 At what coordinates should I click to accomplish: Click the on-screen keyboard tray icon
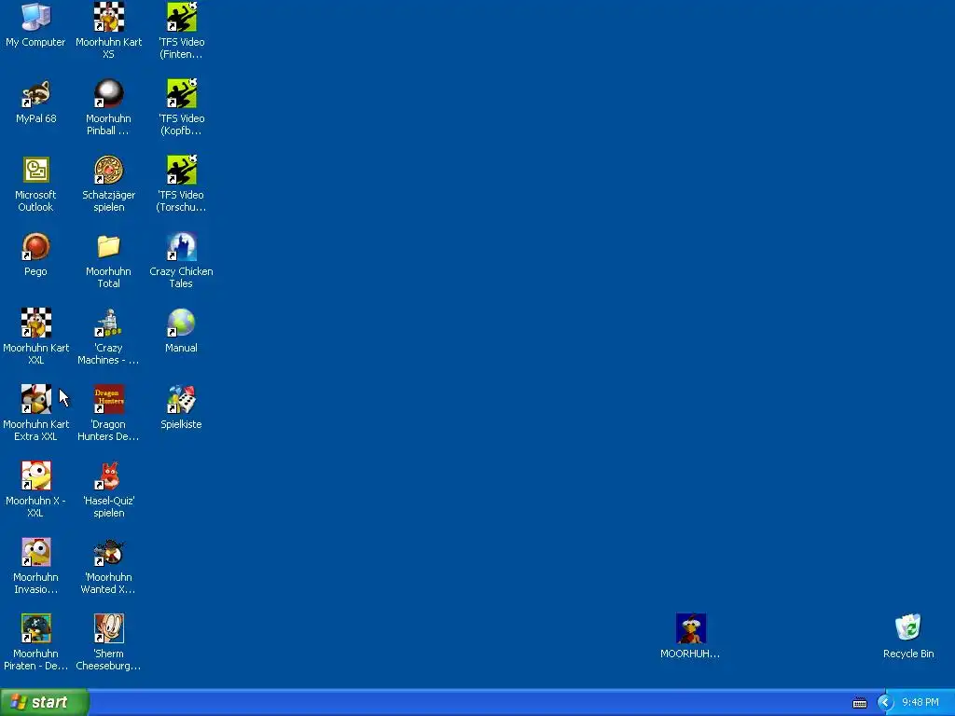coord(859,703)
